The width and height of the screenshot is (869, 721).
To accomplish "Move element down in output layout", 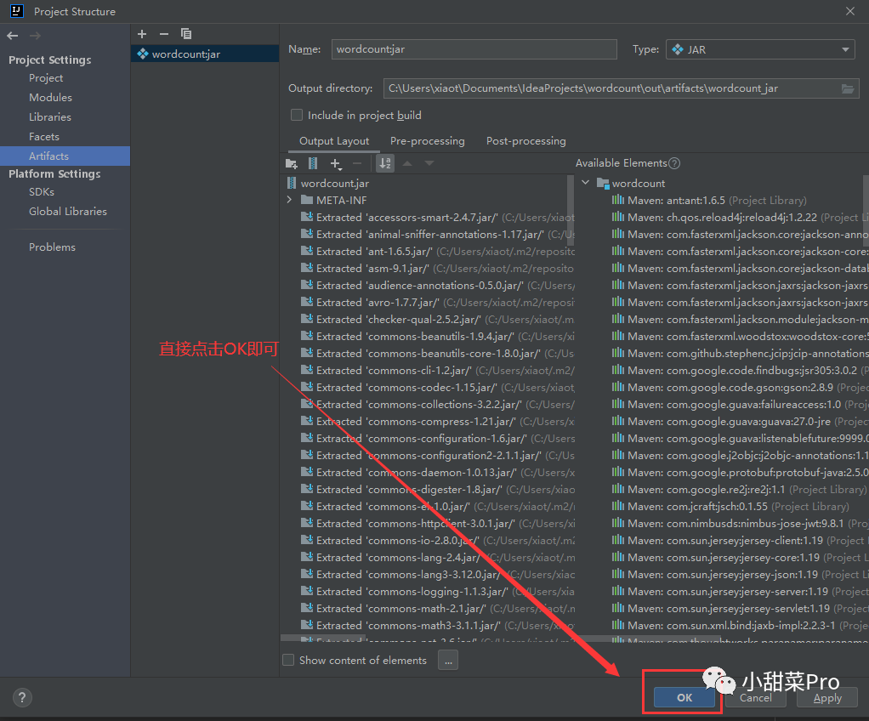I will pos(429,163).
